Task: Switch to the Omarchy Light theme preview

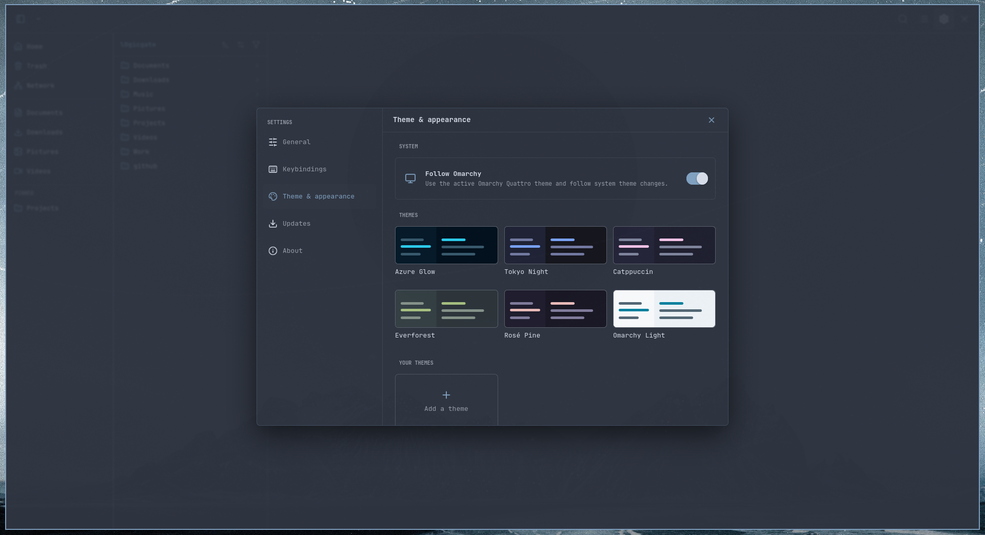Action: click(664, 309)
